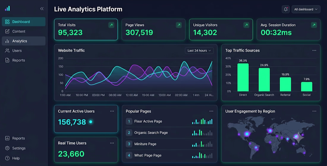Open Content in the sidebar
The width and height of the screenshot is (327, 166).
click(x=23, y=31)
